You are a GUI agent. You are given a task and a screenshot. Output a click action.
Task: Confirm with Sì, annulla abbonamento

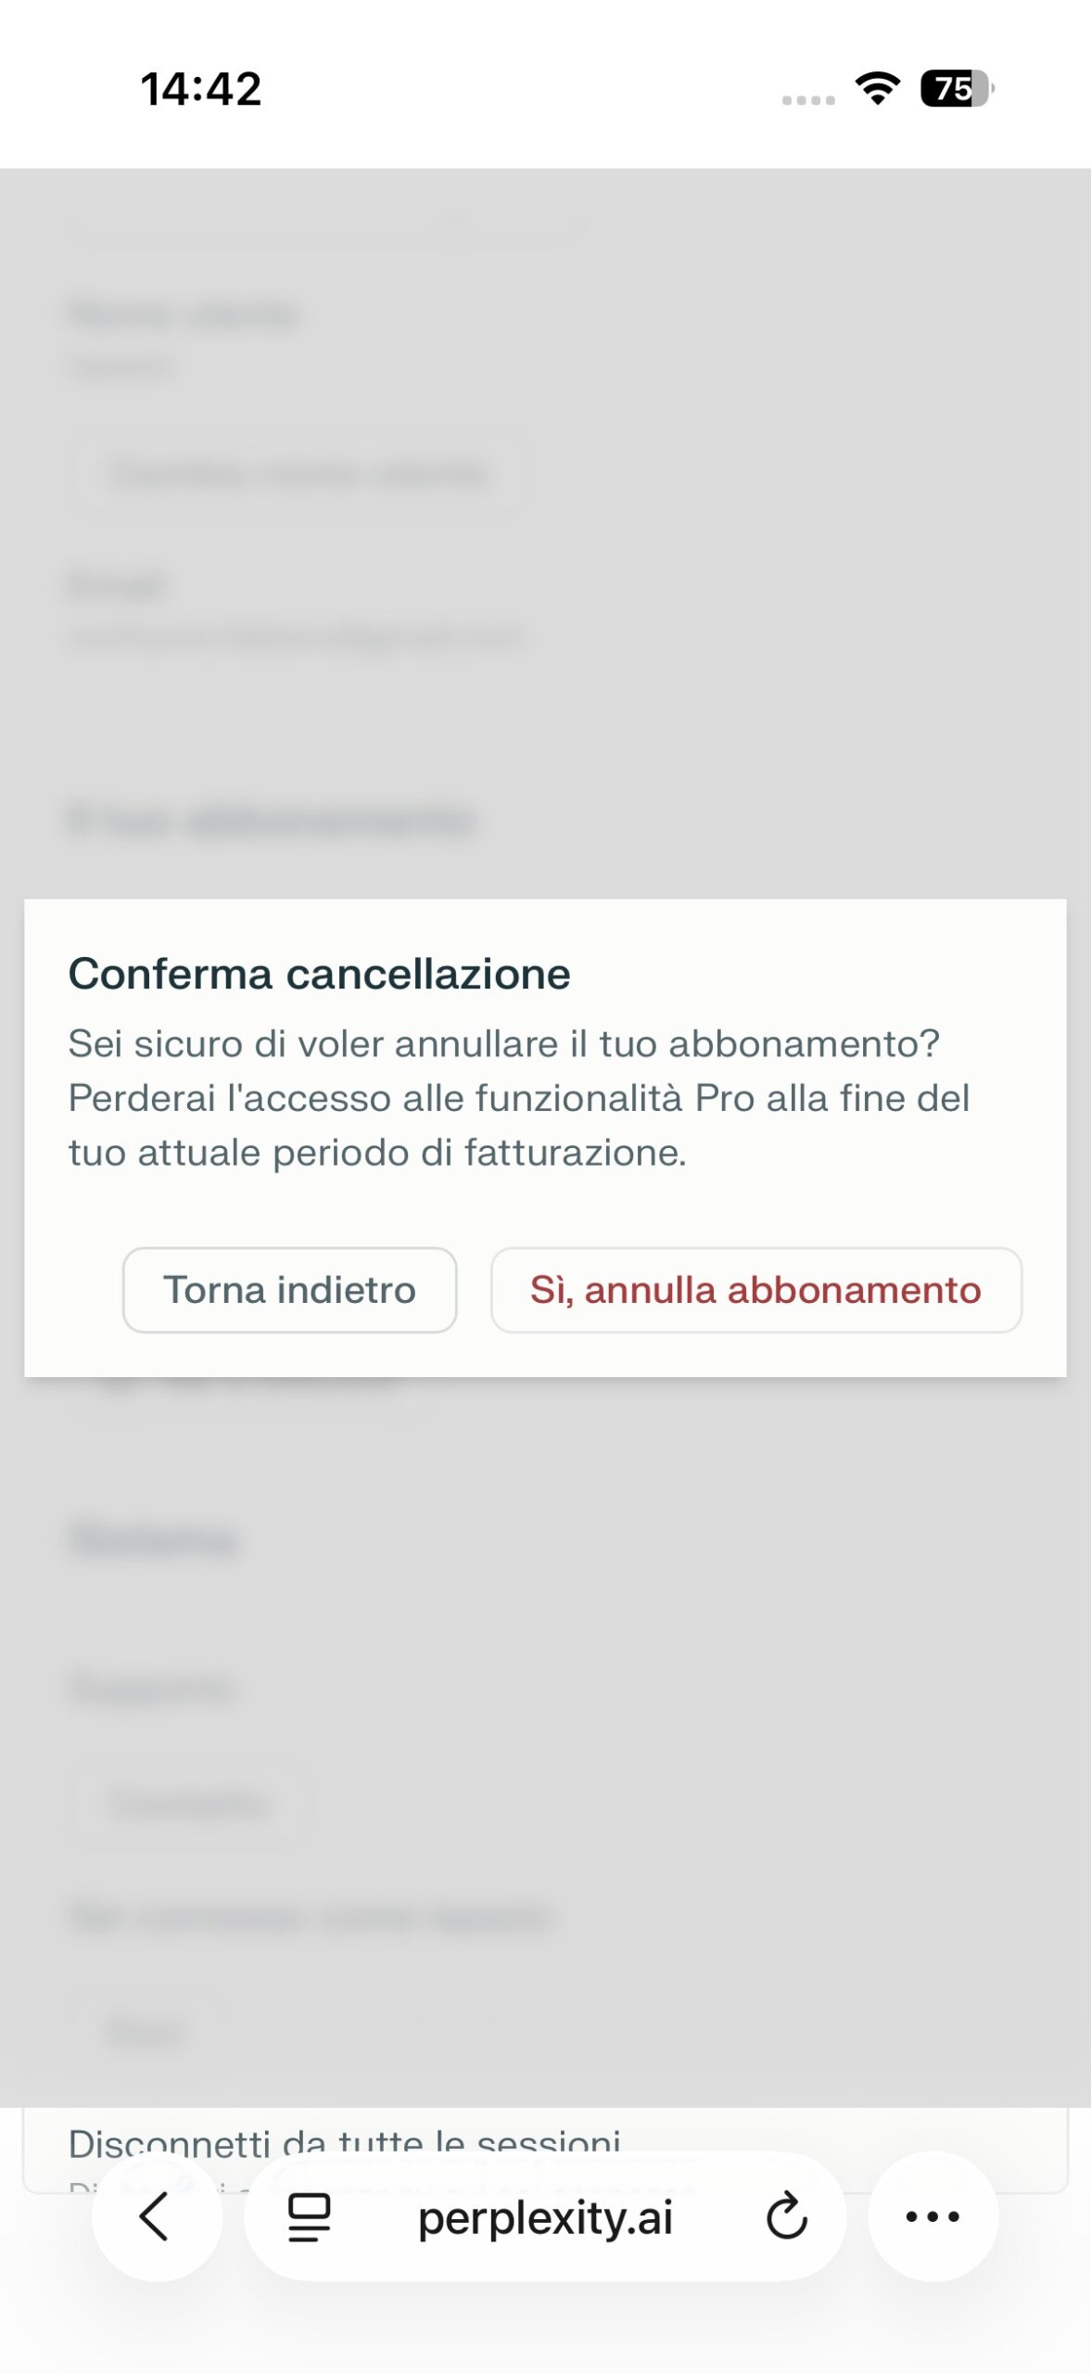click(755, 1290)
